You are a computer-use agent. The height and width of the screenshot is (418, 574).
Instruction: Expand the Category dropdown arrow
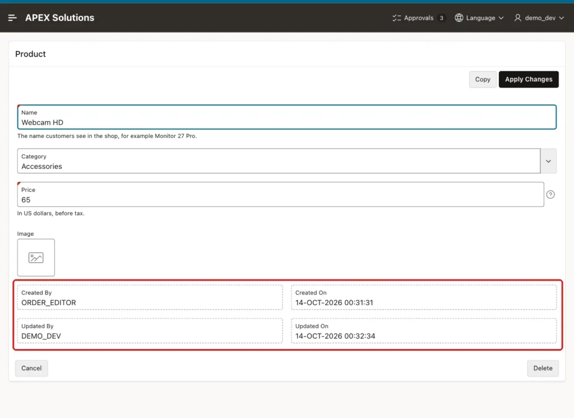548,161
